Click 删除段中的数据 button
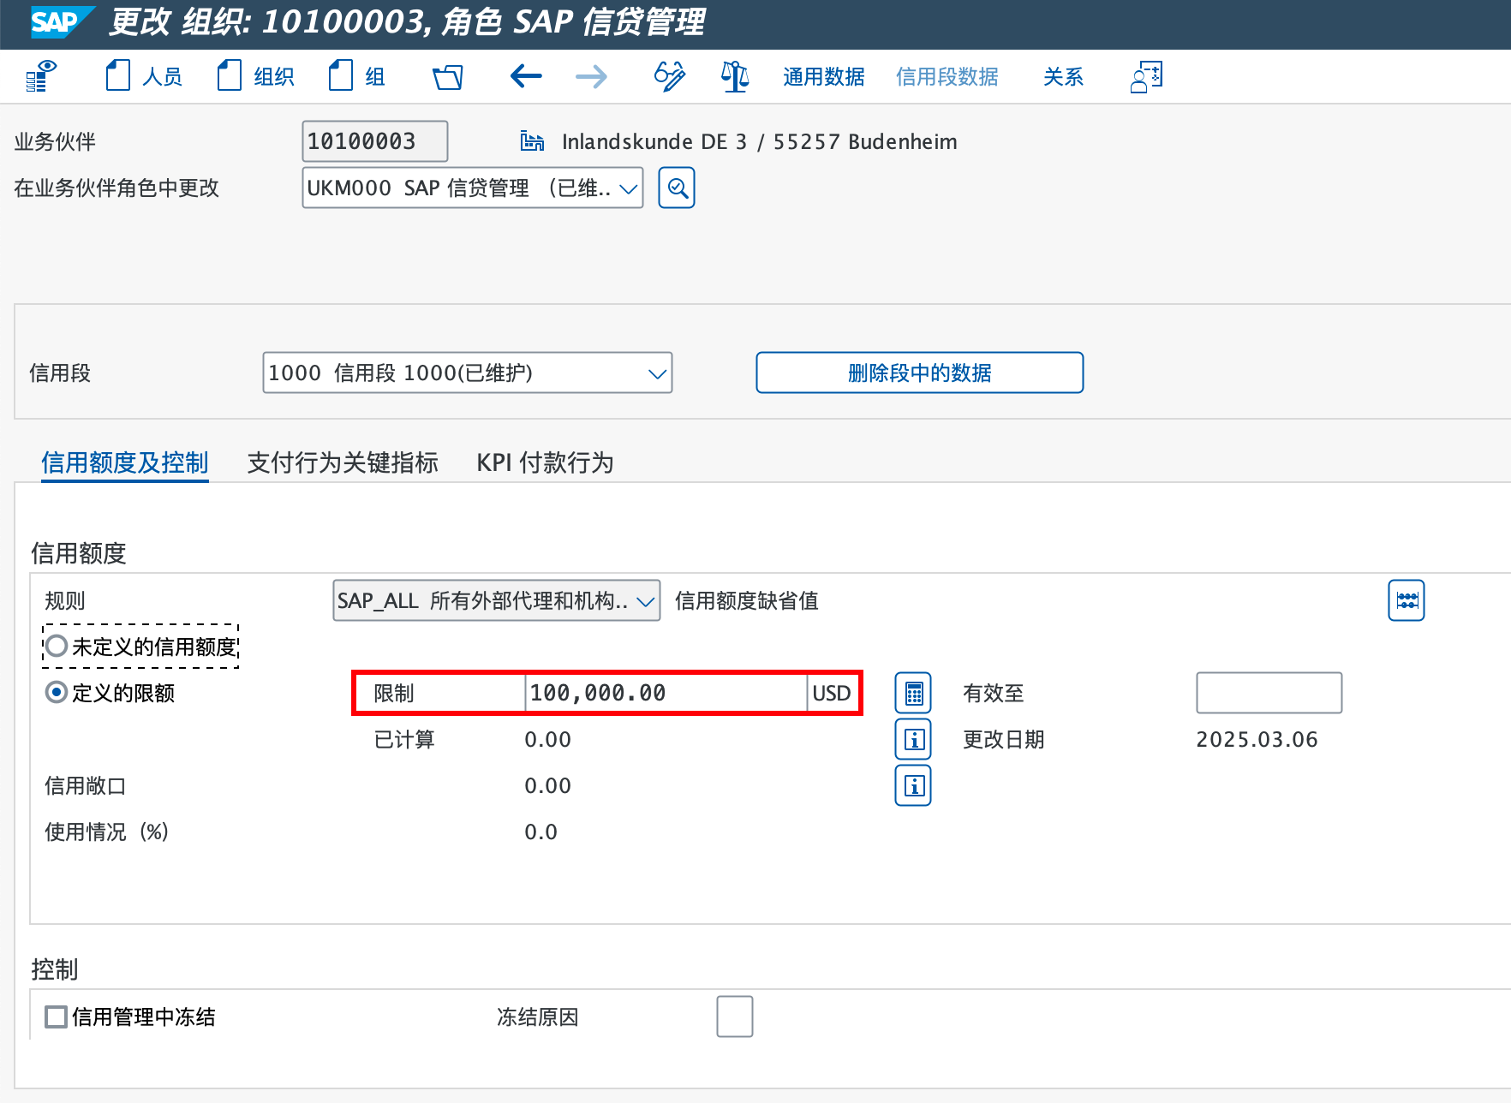1511x1103 pixels. [x=919, y=373]
